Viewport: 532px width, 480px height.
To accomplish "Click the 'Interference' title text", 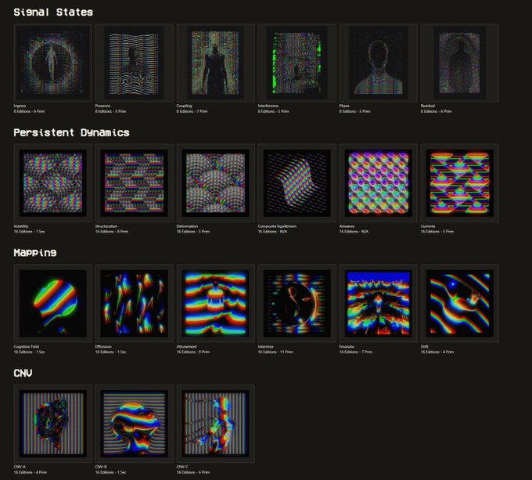I will tap(268, 106).
